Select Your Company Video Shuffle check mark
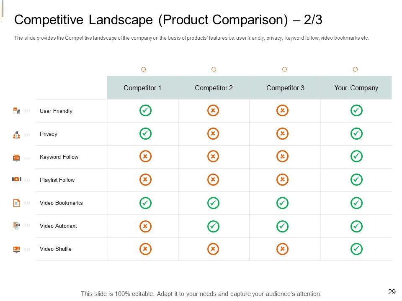 (356, 249)
